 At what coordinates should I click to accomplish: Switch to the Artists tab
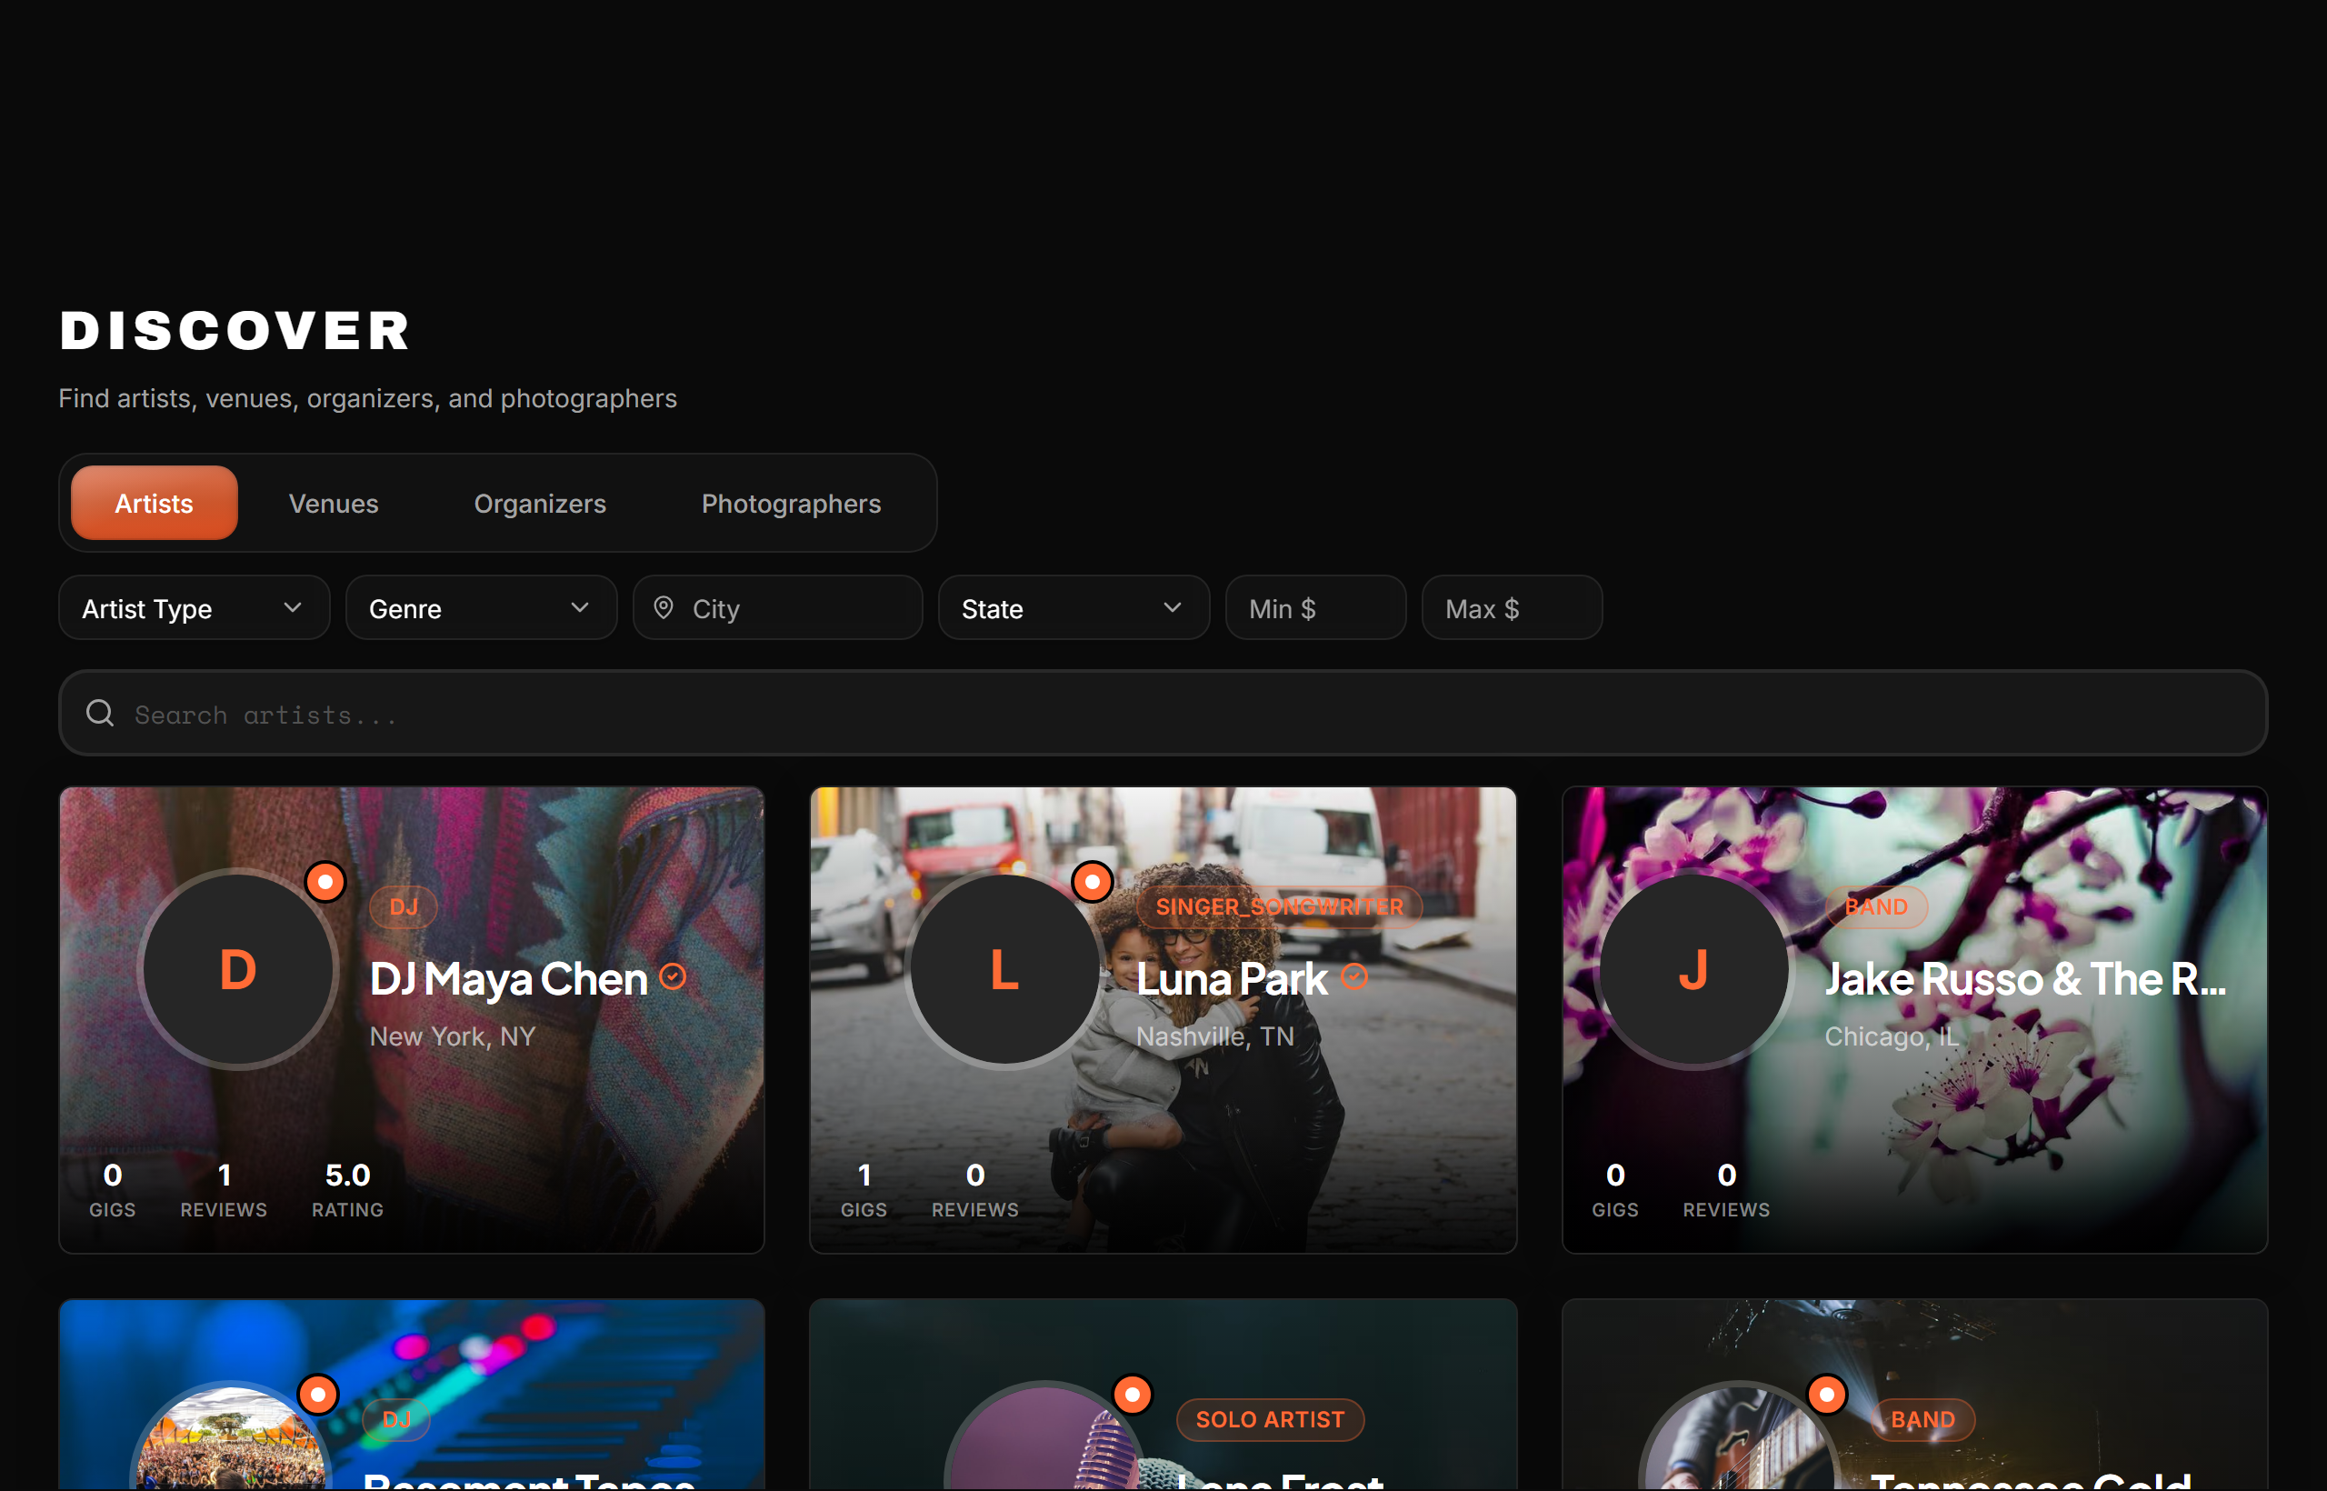pos(154,504)
